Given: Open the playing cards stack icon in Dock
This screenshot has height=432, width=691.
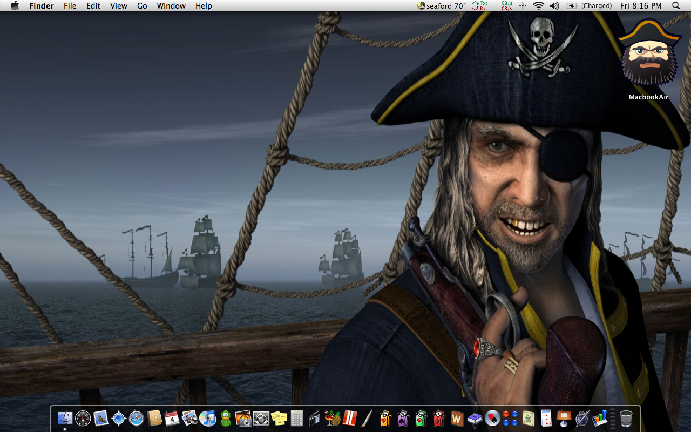Looking at the screenshot, I should (546, 418).
